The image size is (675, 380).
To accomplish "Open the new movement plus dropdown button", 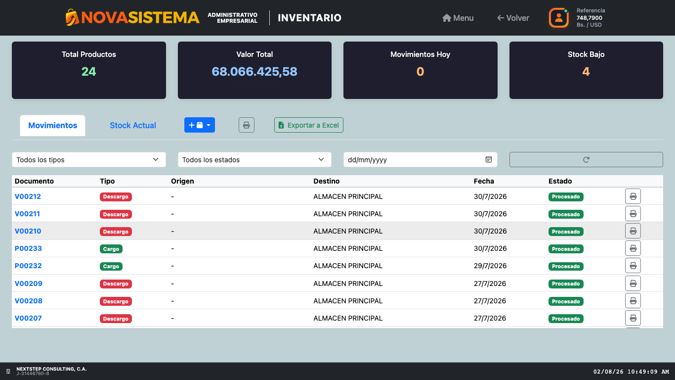I will click(x=200, y=125).
